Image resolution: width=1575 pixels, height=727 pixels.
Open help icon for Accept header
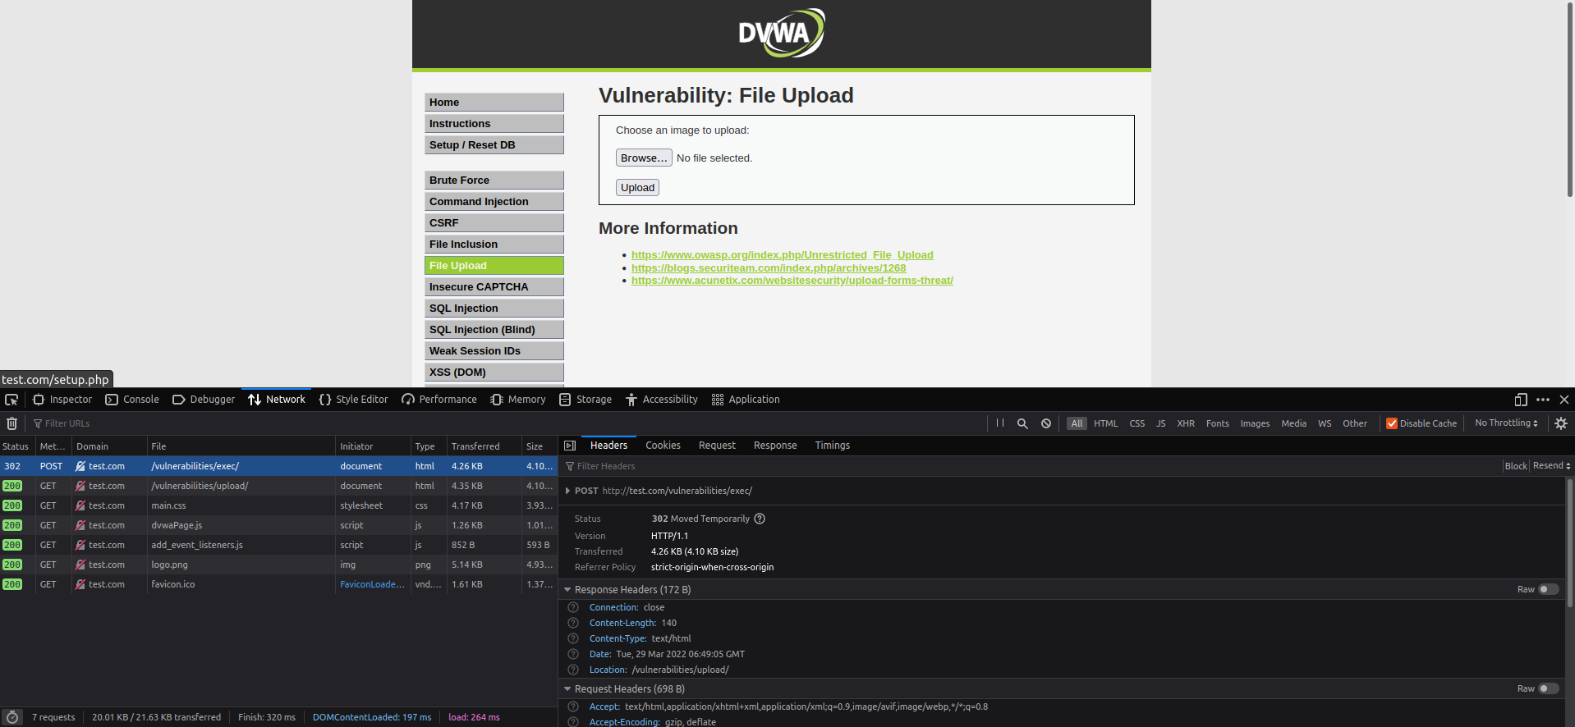coord(573,706)
